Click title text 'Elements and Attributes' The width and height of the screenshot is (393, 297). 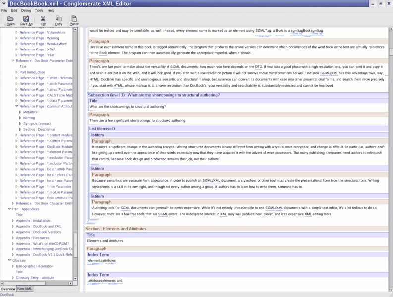[x=105, y=241]
